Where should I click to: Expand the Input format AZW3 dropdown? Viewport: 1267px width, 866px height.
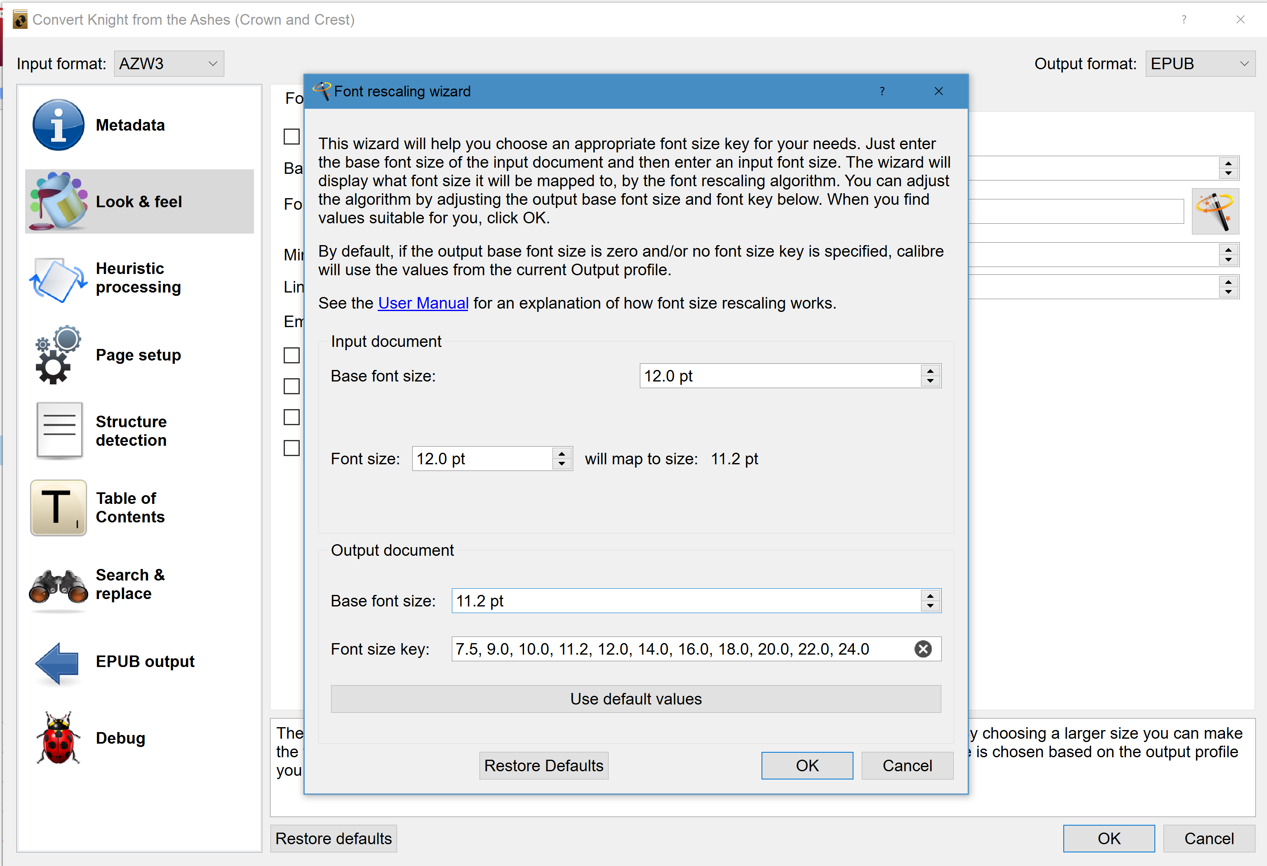(x=169, y=64)
